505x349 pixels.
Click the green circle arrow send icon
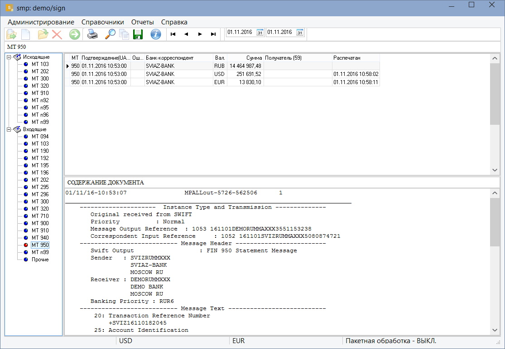click(74, 34)
